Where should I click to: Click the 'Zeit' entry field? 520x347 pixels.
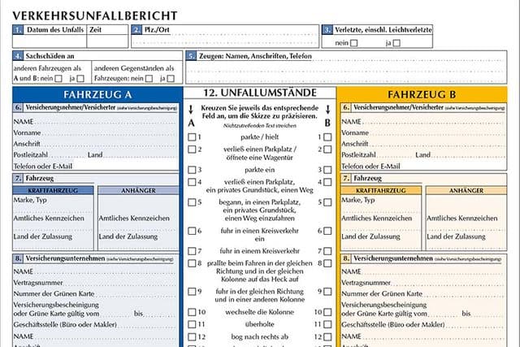pyautogui.click(x=107, y=41)
